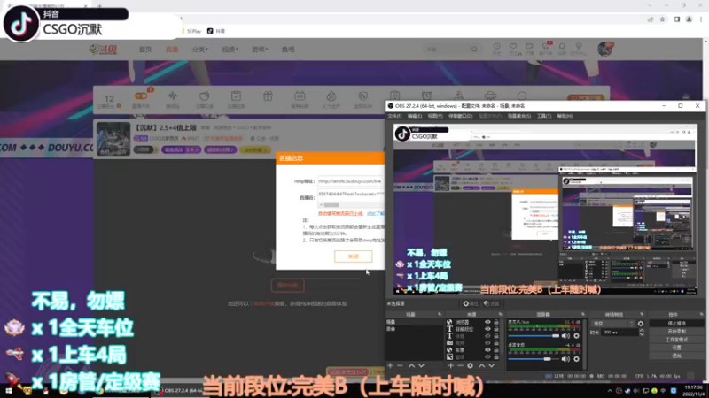The width and height of the screenshot is (709, 398).
Task: Click Douyu search magnifier icon
Action: [474, 50]
